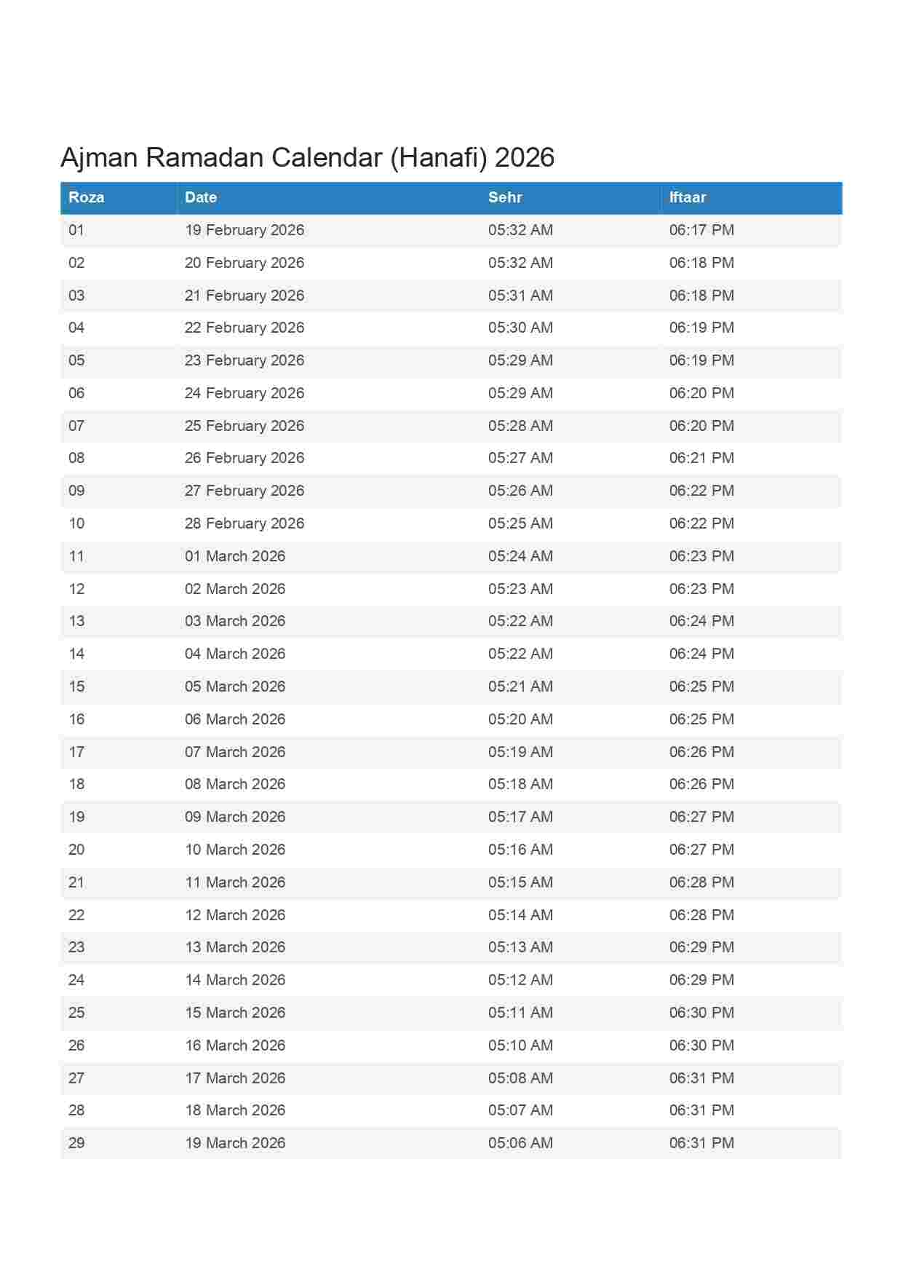Click the 25 February 2026 date cell

pos(244,426)
